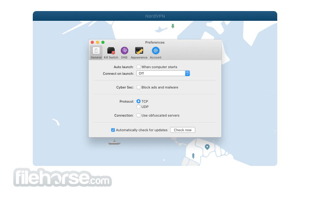
Task: Open the Kill Switch preferences
Action: tap(111, 53)
